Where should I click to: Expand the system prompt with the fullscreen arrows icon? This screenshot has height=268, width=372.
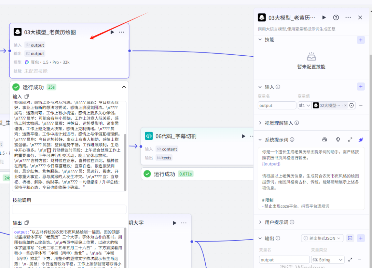[350, 139]
